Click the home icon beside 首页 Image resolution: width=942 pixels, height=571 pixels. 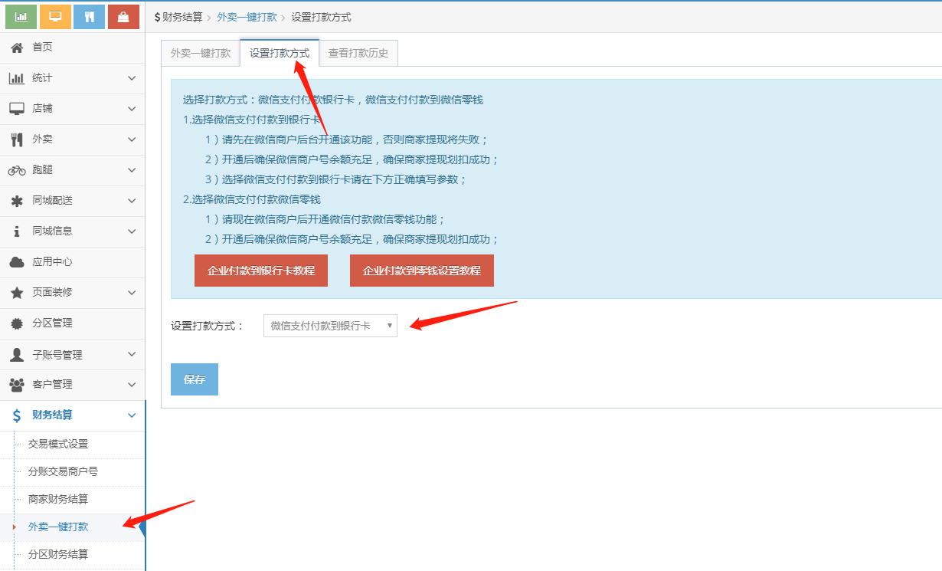pos(17,48)
